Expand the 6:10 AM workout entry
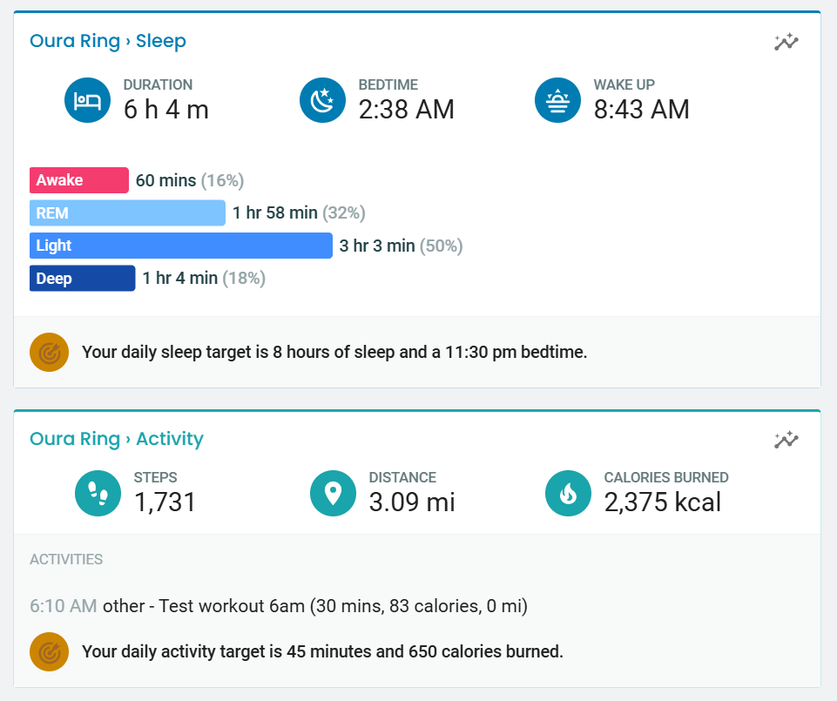 point(279,604)
